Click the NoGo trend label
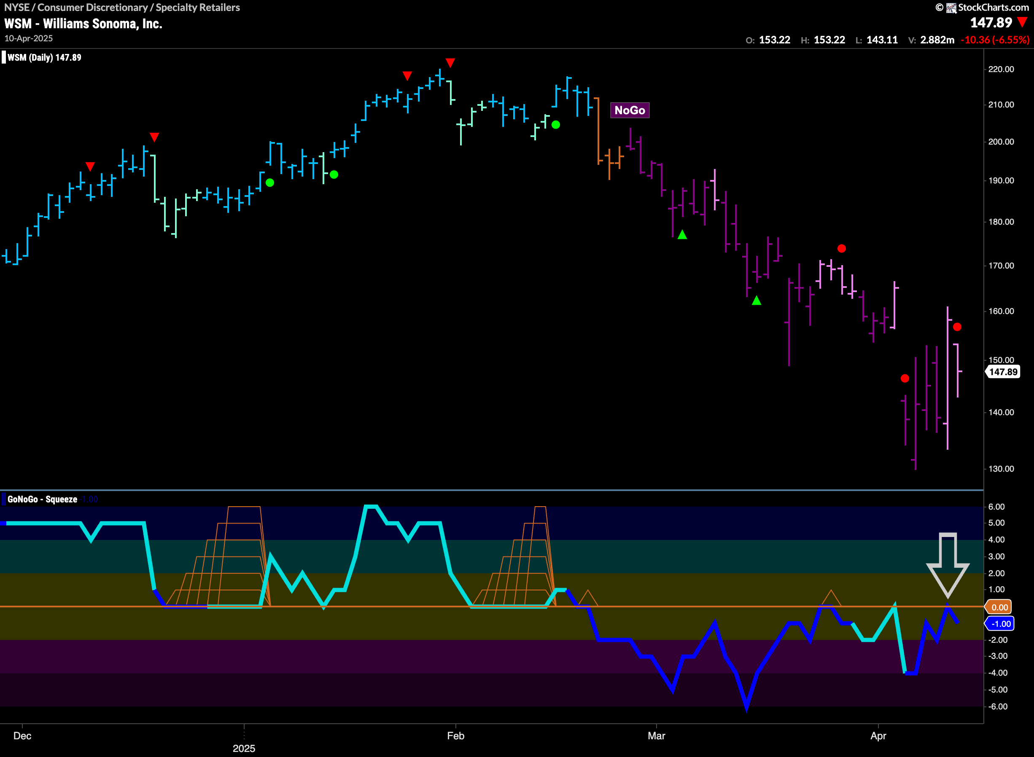Viewport: 1034px width, 757px height. pyautogui.click(x=629, y=110)
